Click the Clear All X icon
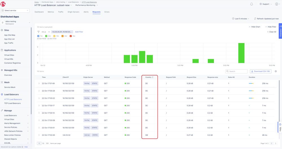This screenshot has width=282, height=149. 268,32
